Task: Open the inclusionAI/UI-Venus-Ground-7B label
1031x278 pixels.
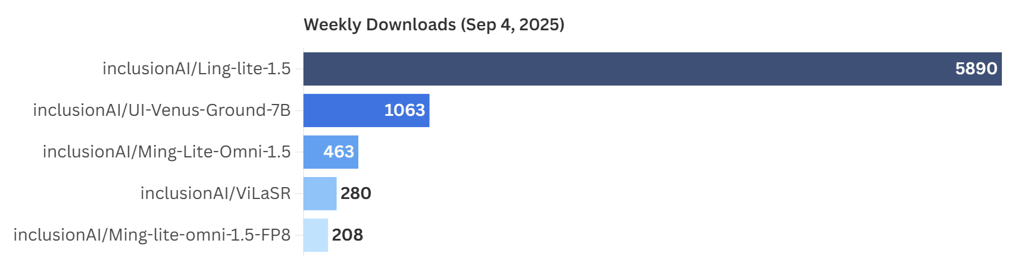Action: tap(162, 110)
